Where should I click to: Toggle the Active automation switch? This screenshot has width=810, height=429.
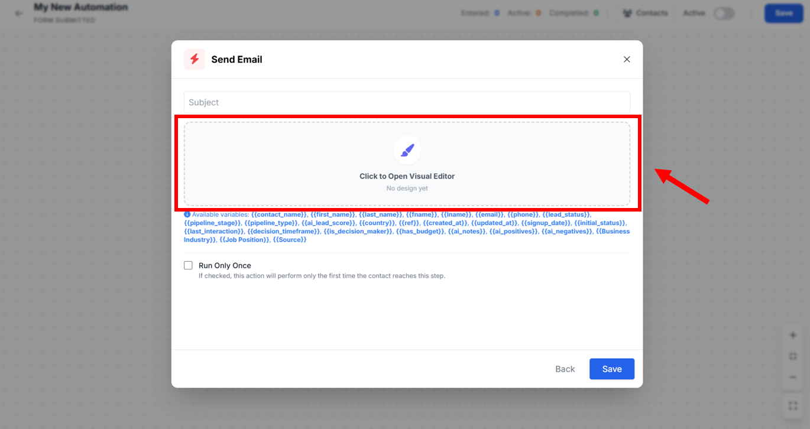click(x=724, y=13)
